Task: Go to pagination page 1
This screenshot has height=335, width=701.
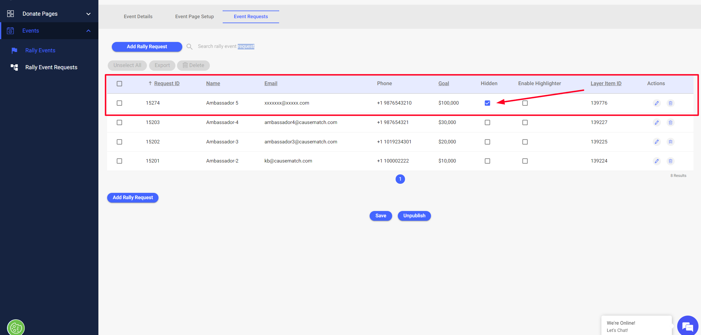Action: pyautogui.click(x=400, y=179)
